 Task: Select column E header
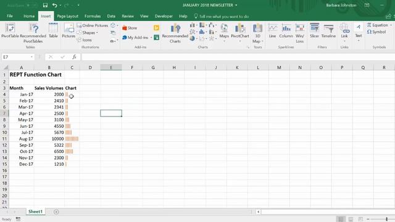(111, 67)
